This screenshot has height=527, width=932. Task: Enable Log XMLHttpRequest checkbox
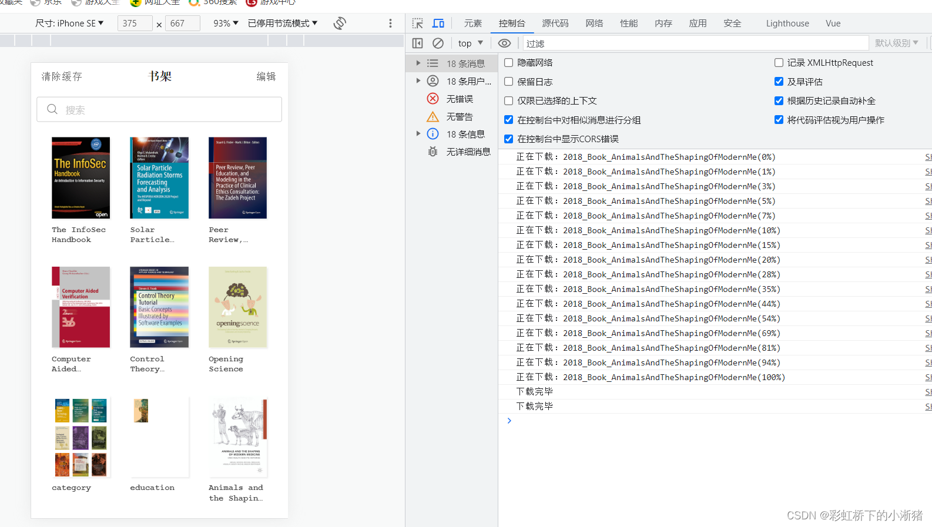tap(779, 63)
